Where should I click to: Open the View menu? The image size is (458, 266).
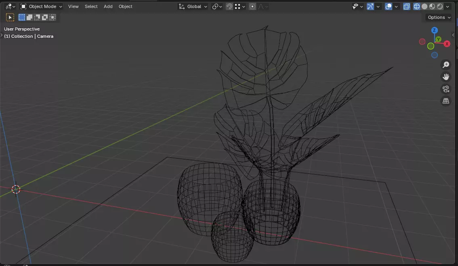point(74,6)
